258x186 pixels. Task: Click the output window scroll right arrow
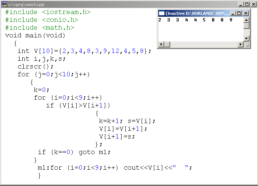tap(241, 44)
